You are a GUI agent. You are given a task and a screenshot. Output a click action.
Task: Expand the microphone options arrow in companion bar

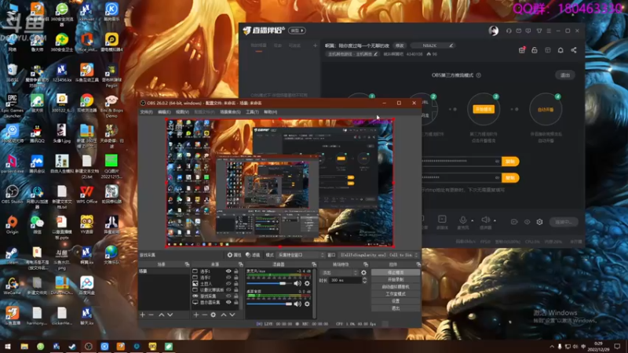pyautogui.click(x=473, y=220)
